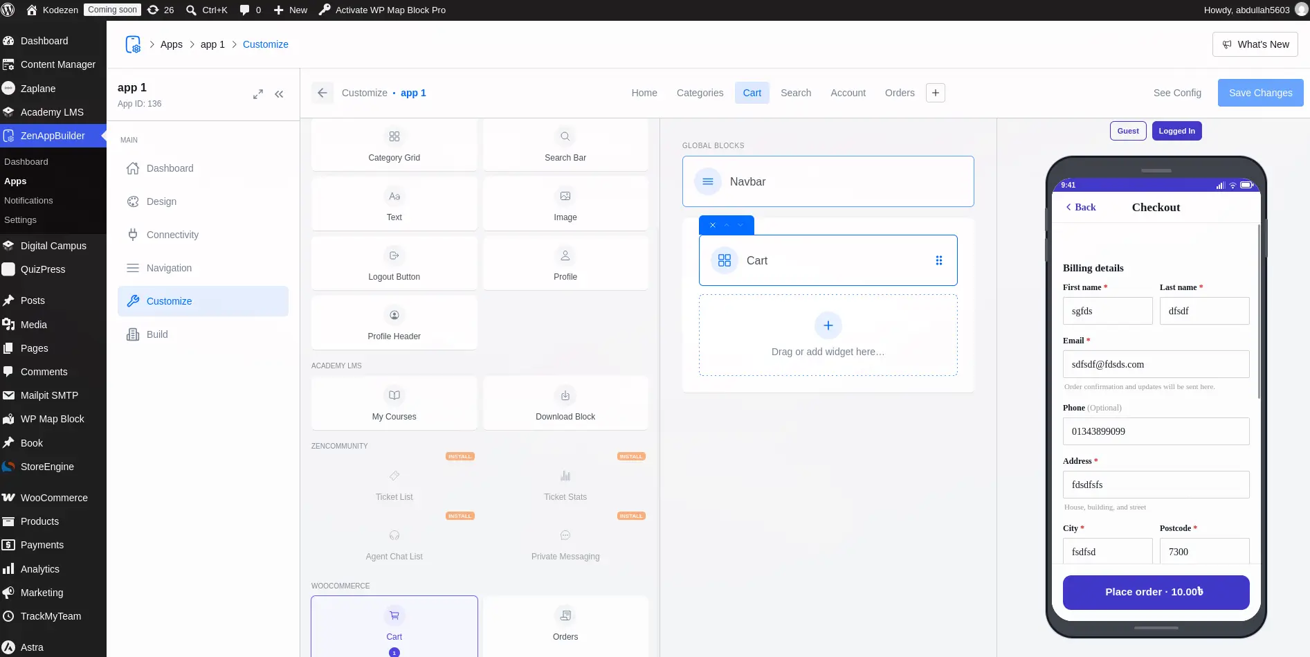Click the Email field in checkout preview
The height and width of the screenshot is (657, 1310).
pos(1156,364)
